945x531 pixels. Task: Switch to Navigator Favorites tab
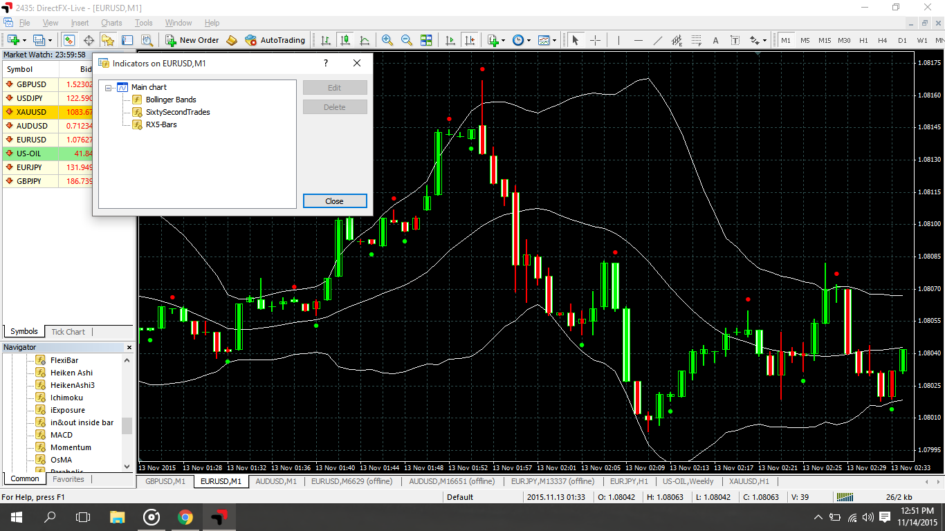click(x=68, y=479)
